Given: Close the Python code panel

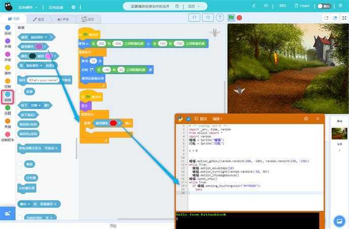Looking at the screenshot, I should pos(318,119).
